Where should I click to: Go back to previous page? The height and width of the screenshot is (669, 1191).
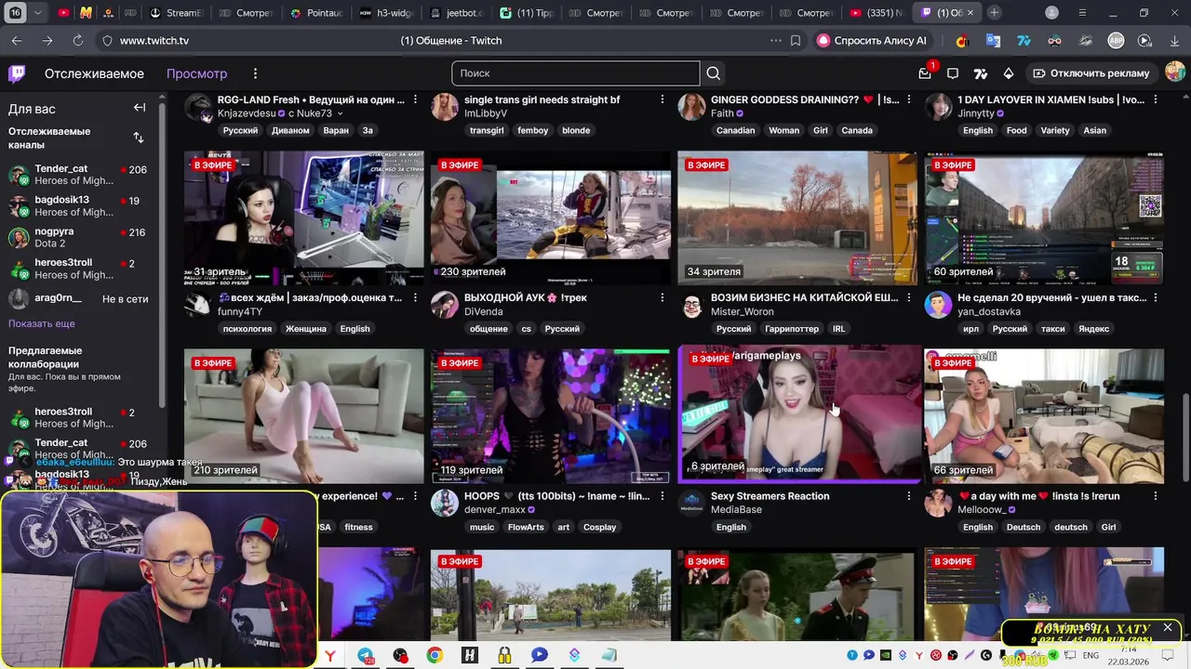tap(17, 41)
